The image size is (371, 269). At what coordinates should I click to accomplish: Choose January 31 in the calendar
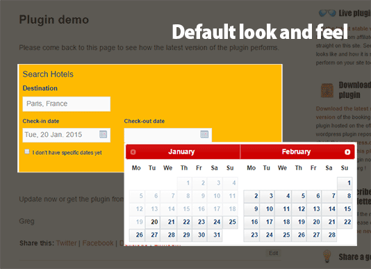point(215,235)
